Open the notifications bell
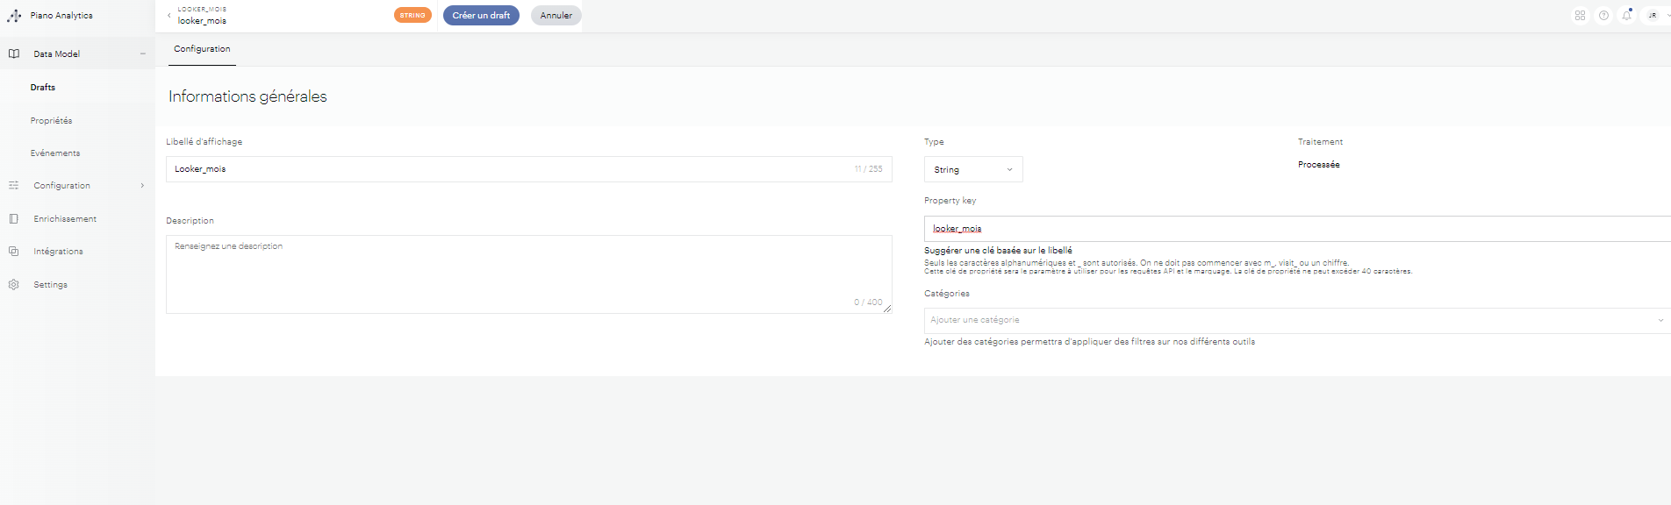This screenshot has height=505, width=1671. coord(1626,16)
